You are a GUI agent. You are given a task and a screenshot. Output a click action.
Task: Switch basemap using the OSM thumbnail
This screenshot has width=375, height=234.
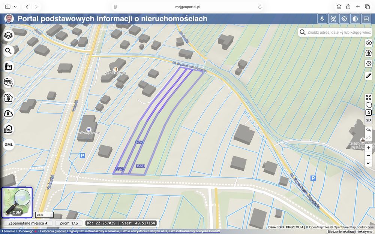(17, 203)
